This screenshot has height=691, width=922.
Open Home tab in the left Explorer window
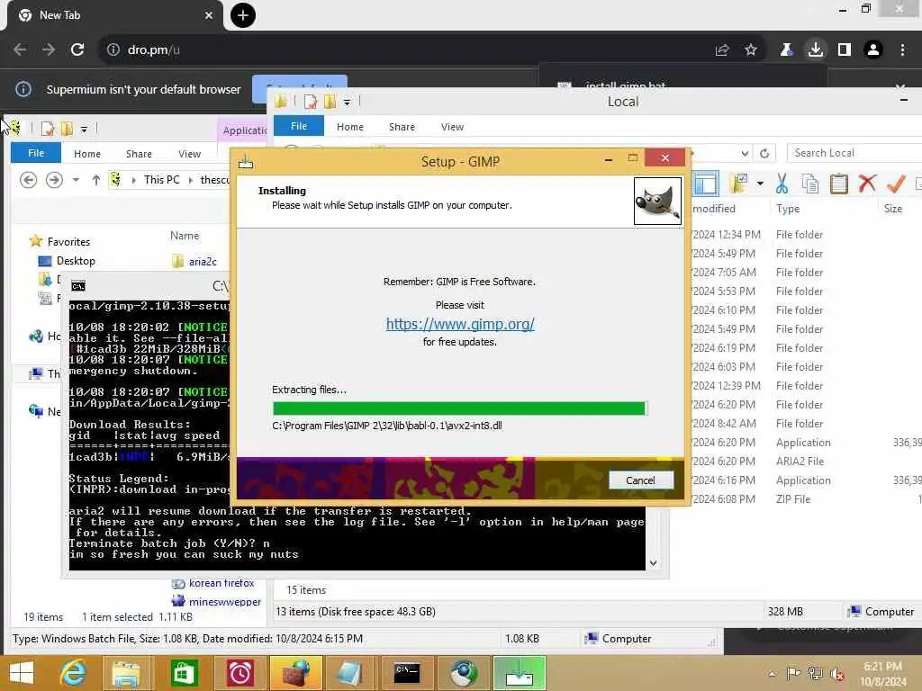(x=87, y=154)
